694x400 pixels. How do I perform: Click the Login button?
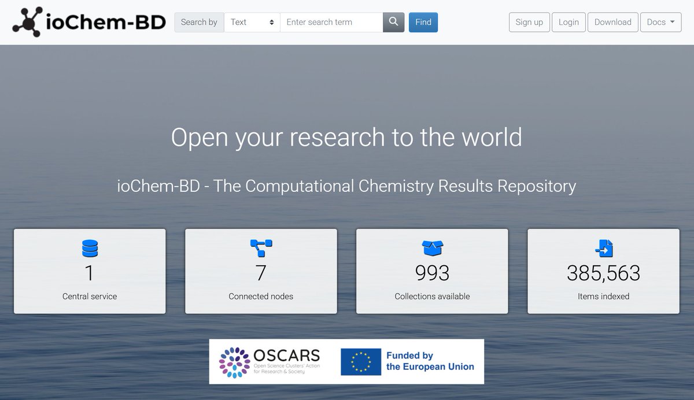click(569, 22)
